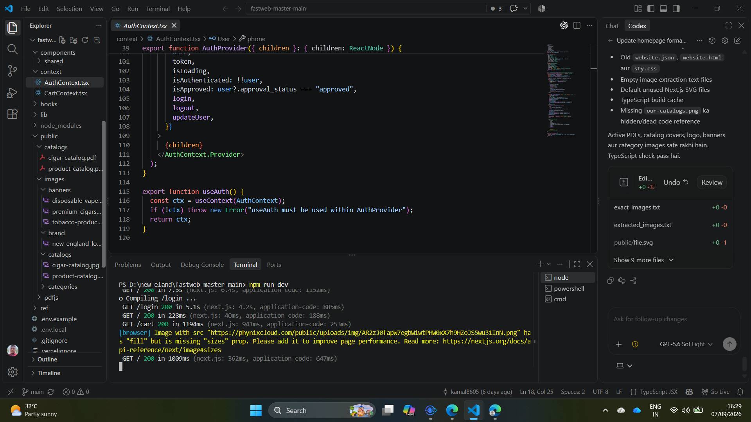
Task: Refresh the Explorer file tree
Action: (x=85, y=40)
